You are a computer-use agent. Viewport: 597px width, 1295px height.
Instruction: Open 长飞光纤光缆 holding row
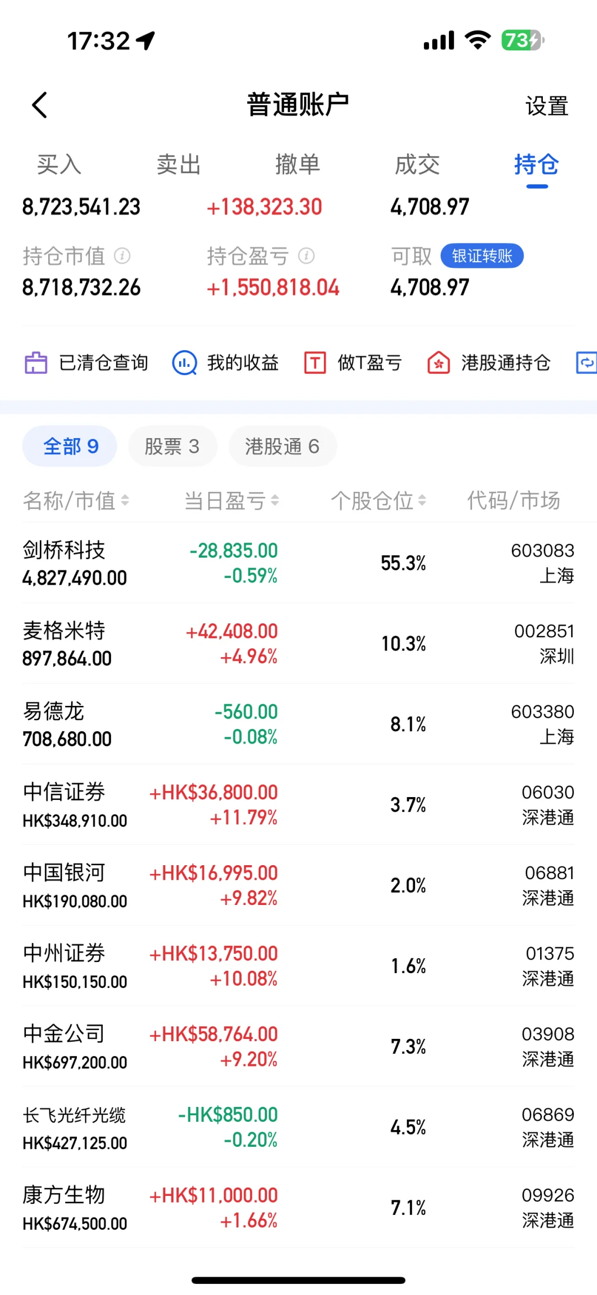(x=298, y=1127)
